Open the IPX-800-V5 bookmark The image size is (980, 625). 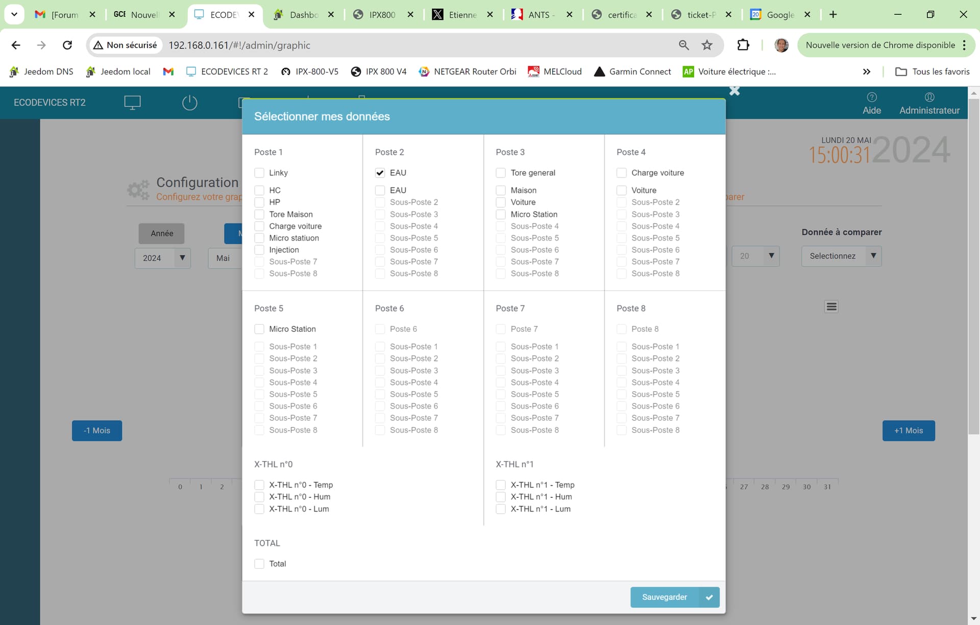click(310, 71)
